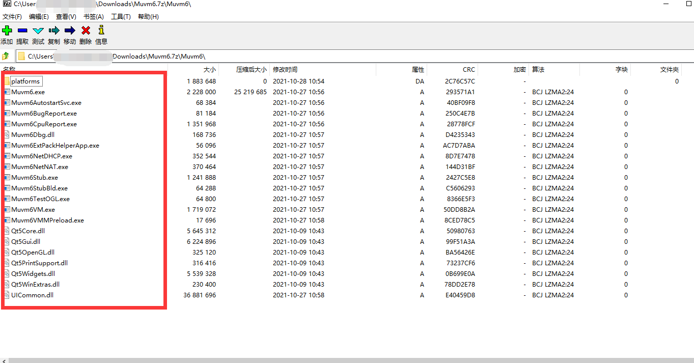Viewport: 694px width, 363px height.
Task: Click the Muvm6NetDHCP.exe file icon
Action: tap(7, 156)
